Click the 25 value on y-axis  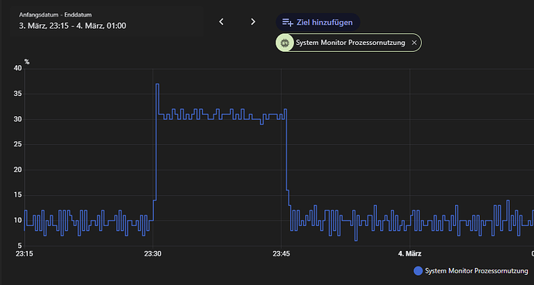19,145
